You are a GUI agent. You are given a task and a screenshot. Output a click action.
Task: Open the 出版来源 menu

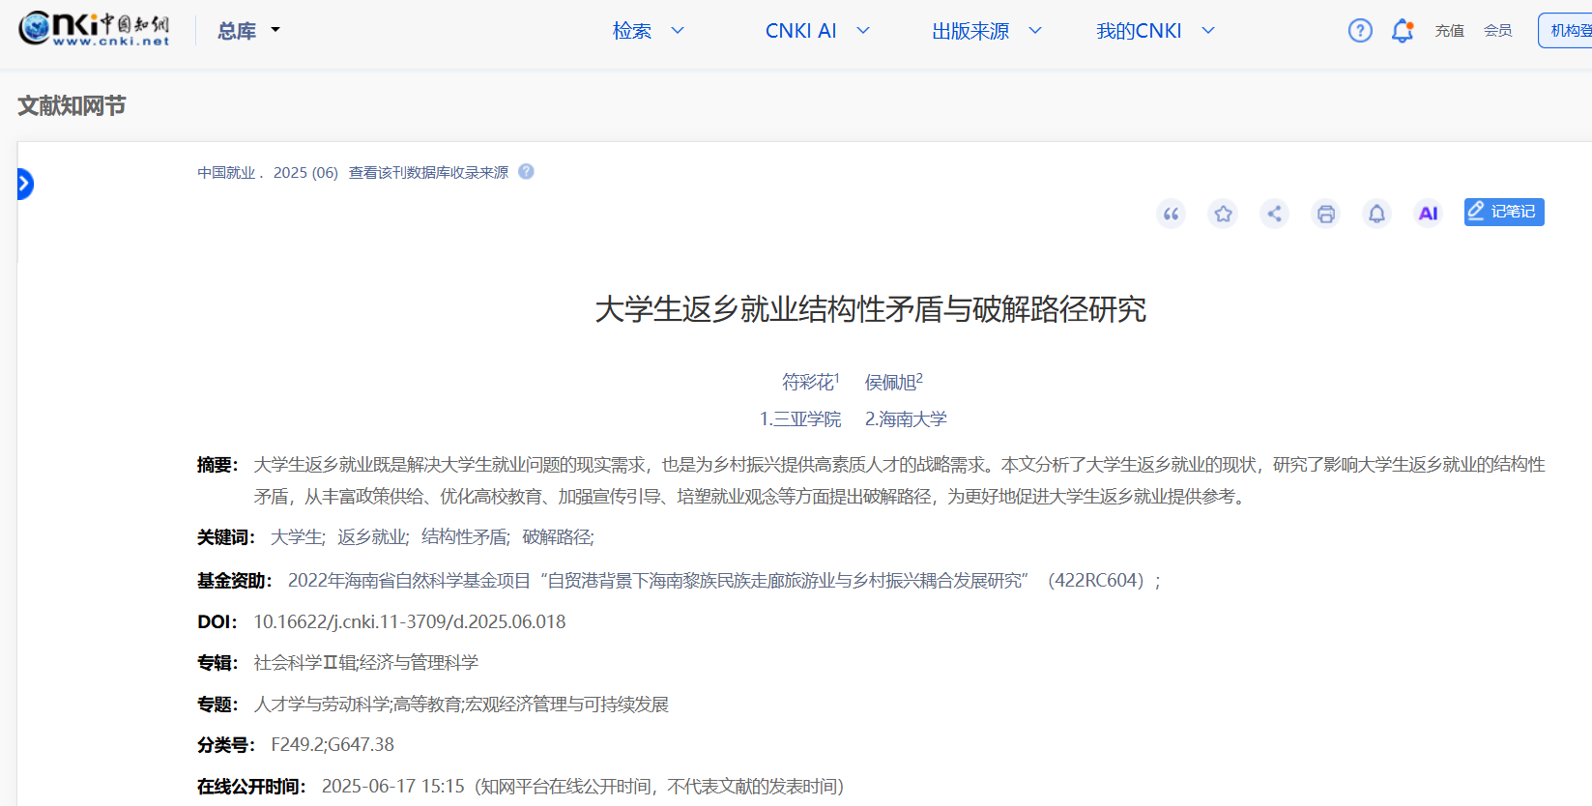point(986,31)
